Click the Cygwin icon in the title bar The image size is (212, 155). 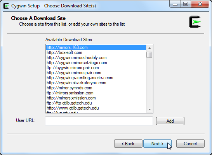(6, 6)
